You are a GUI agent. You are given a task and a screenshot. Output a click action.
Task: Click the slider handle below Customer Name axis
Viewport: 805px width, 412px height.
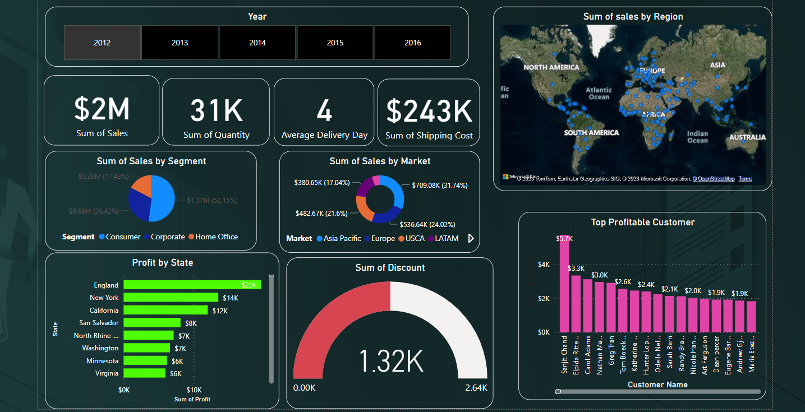(x=559, y=391)
